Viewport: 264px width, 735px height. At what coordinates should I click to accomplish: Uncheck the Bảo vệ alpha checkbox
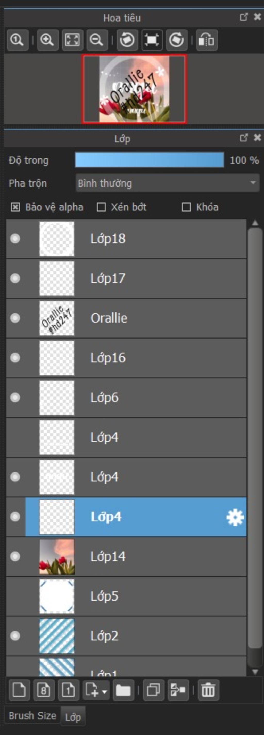(x=15, y=207)
